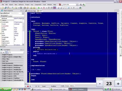Image resolution: width=122 pixels, height=91 pixels.
Task: Open the desktop layout 1024x768 dropdown
Action: click(x=77, y=5)
